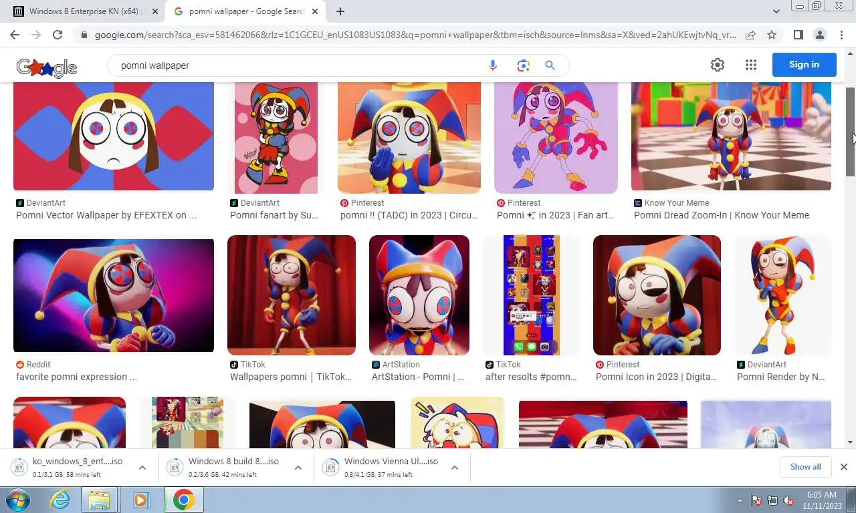Click the muted volume tray icon
The width and height of the screenshot is (856, 513).
point(788,500)
